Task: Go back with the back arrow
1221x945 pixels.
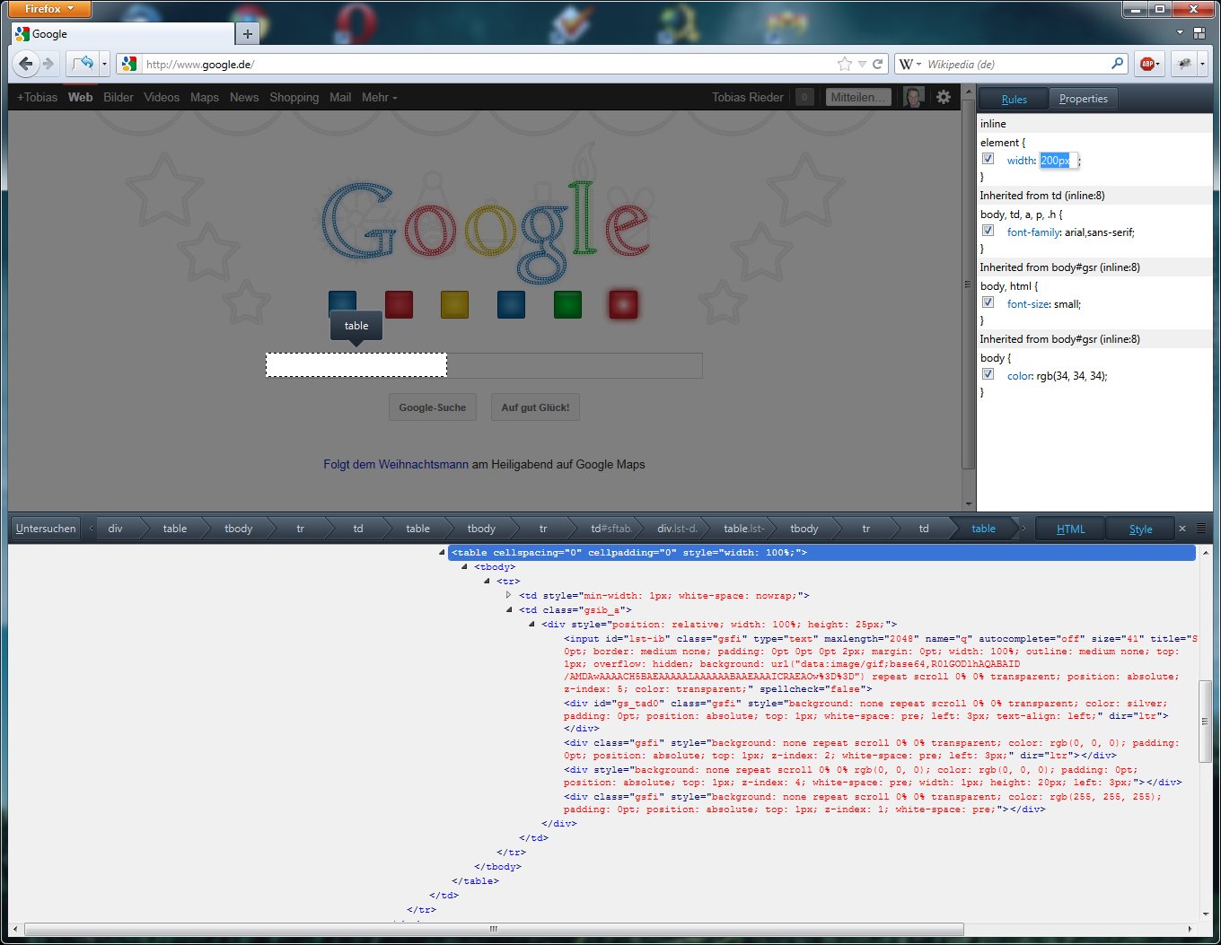Action: pos(26,64)
